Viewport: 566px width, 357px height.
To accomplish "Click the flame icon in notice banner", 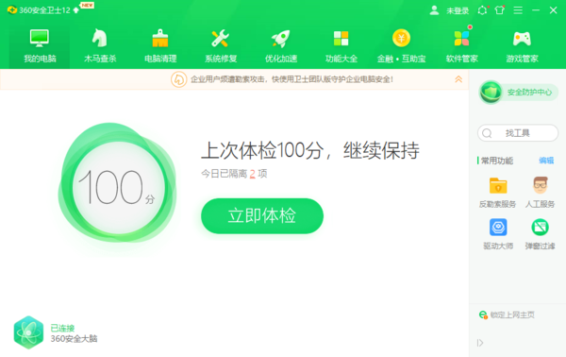I will pos(178,79).
